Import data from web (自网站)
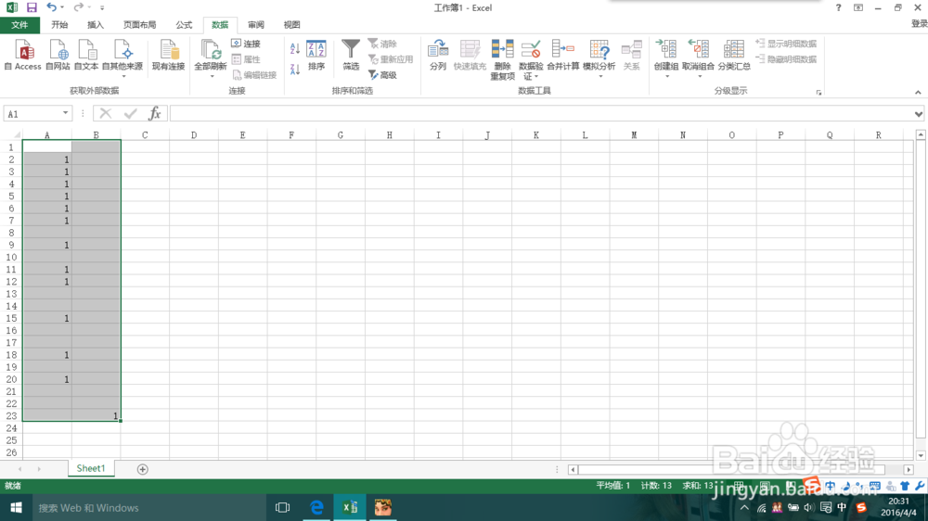This screenshot has width=928, height=521. click(x=58, y=55)
